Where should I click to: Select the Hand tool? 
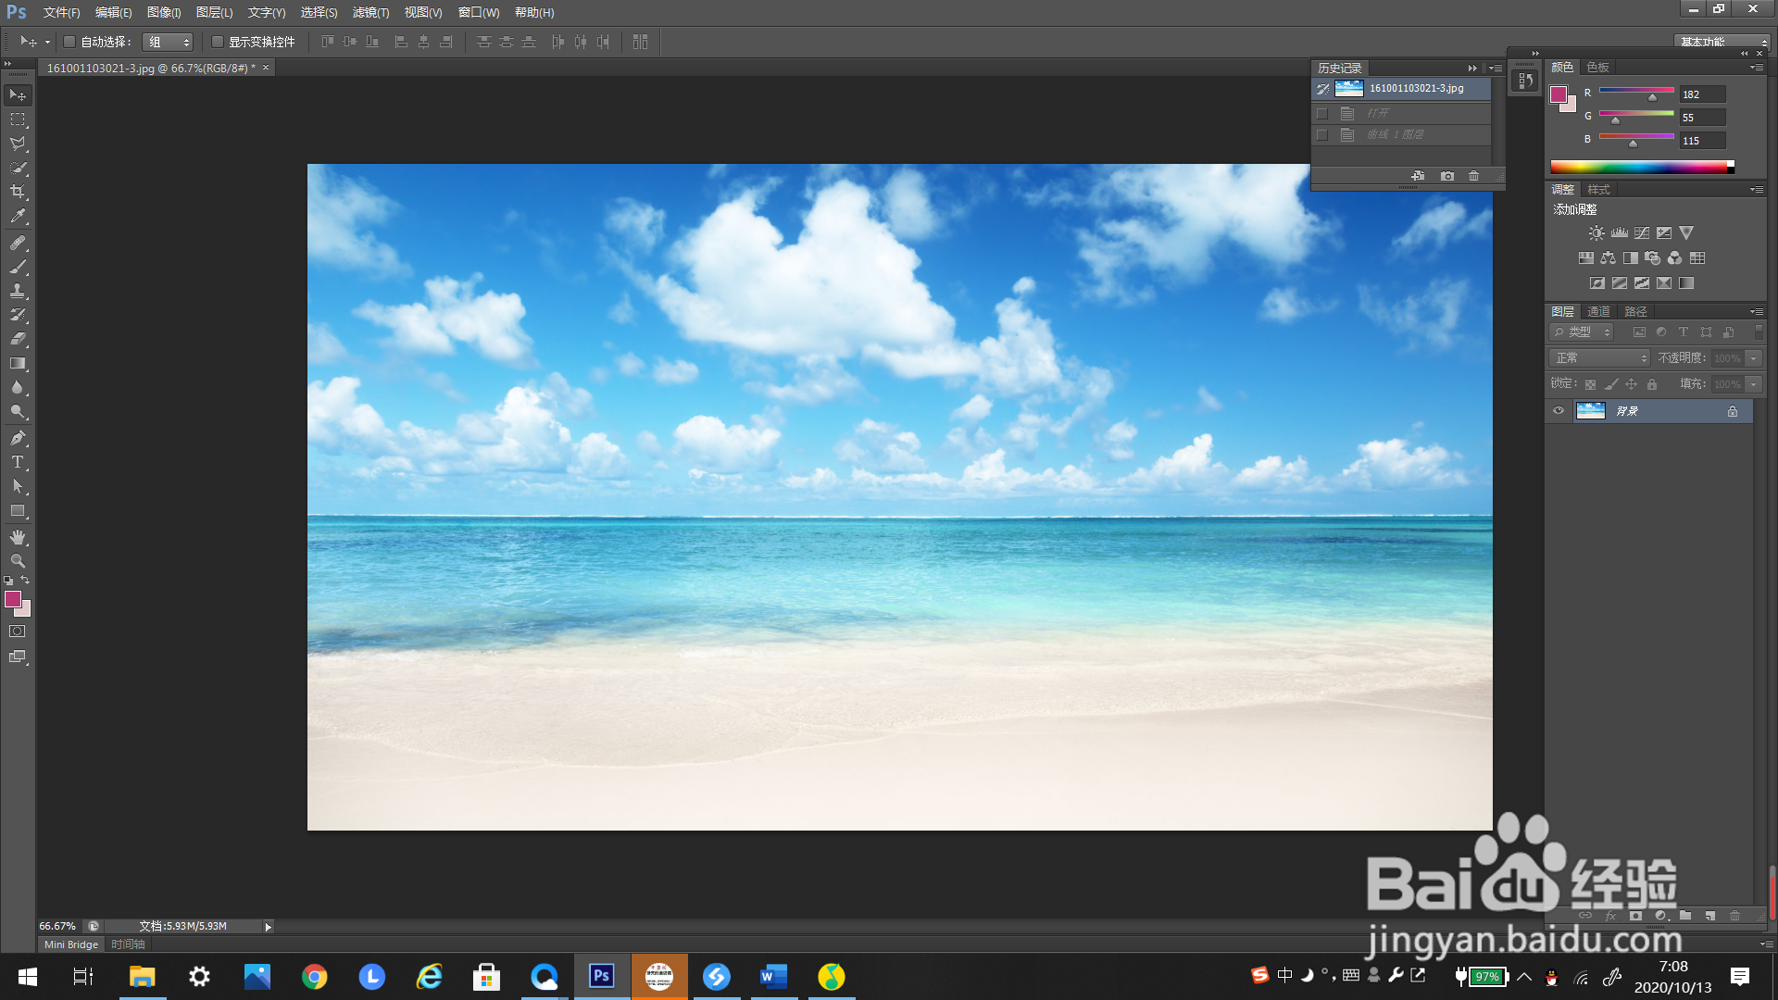[18, 537]
